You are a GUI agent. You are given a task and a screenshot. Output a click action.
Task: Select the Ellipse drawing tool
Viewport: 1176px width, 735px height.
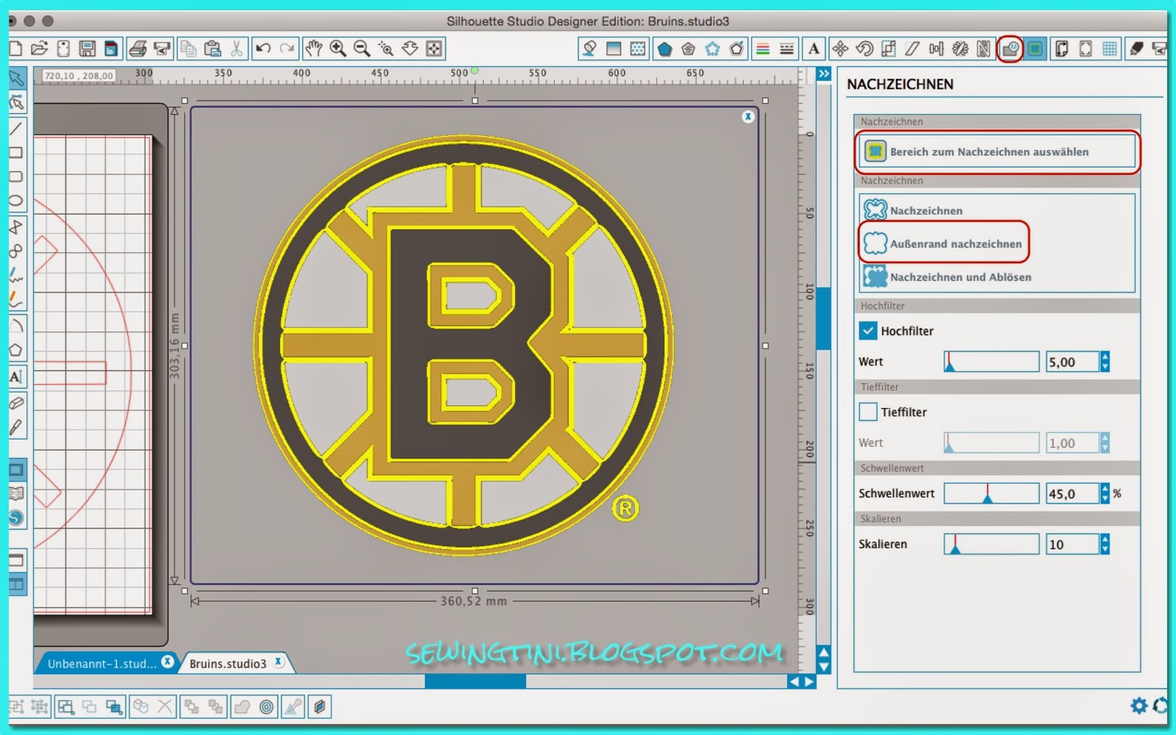(16, 201)
